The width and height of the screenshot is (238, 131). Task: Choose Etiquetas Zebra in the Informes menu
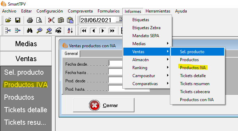coord(147,28)
